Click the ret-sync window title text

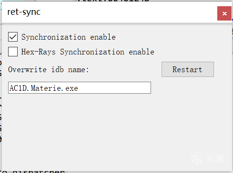[24, 12]
